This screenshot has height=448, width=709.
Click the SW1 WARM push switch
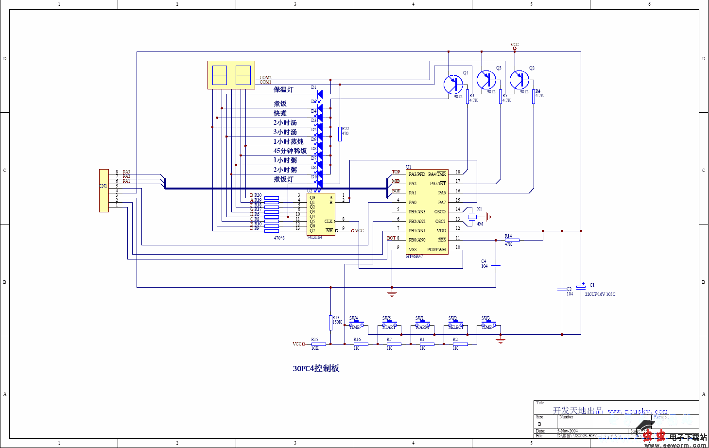(422, 324)
